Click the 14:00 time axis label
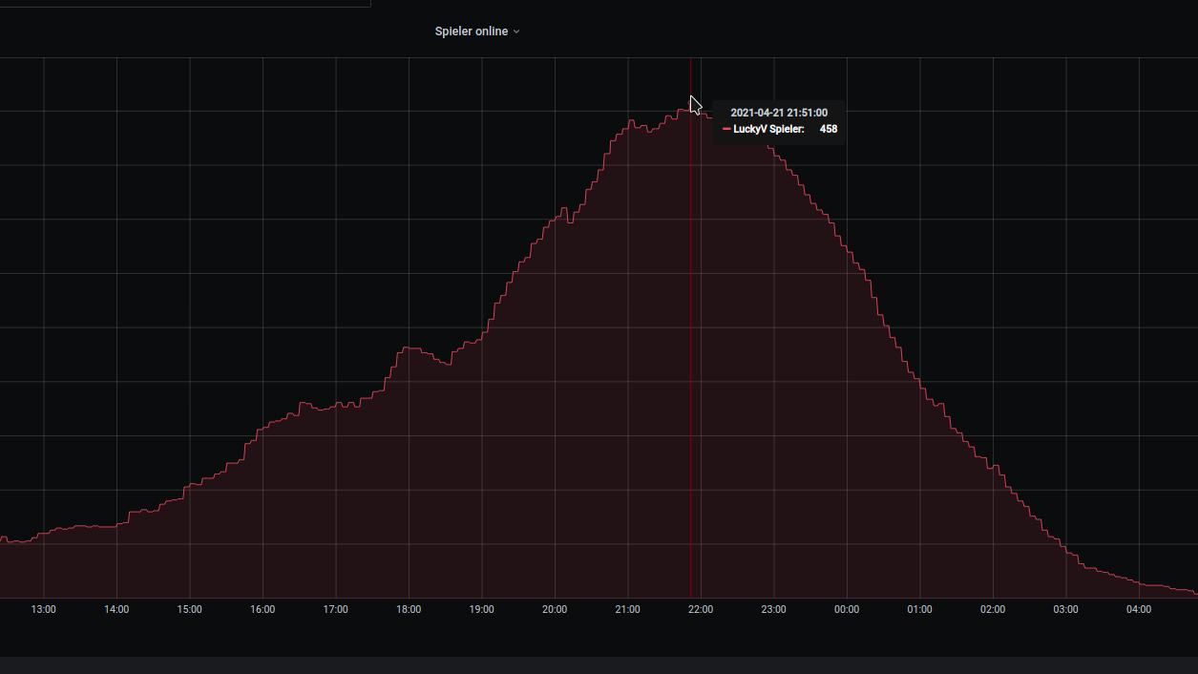Viewport: 1198px width, 674px height. (116, 609)
